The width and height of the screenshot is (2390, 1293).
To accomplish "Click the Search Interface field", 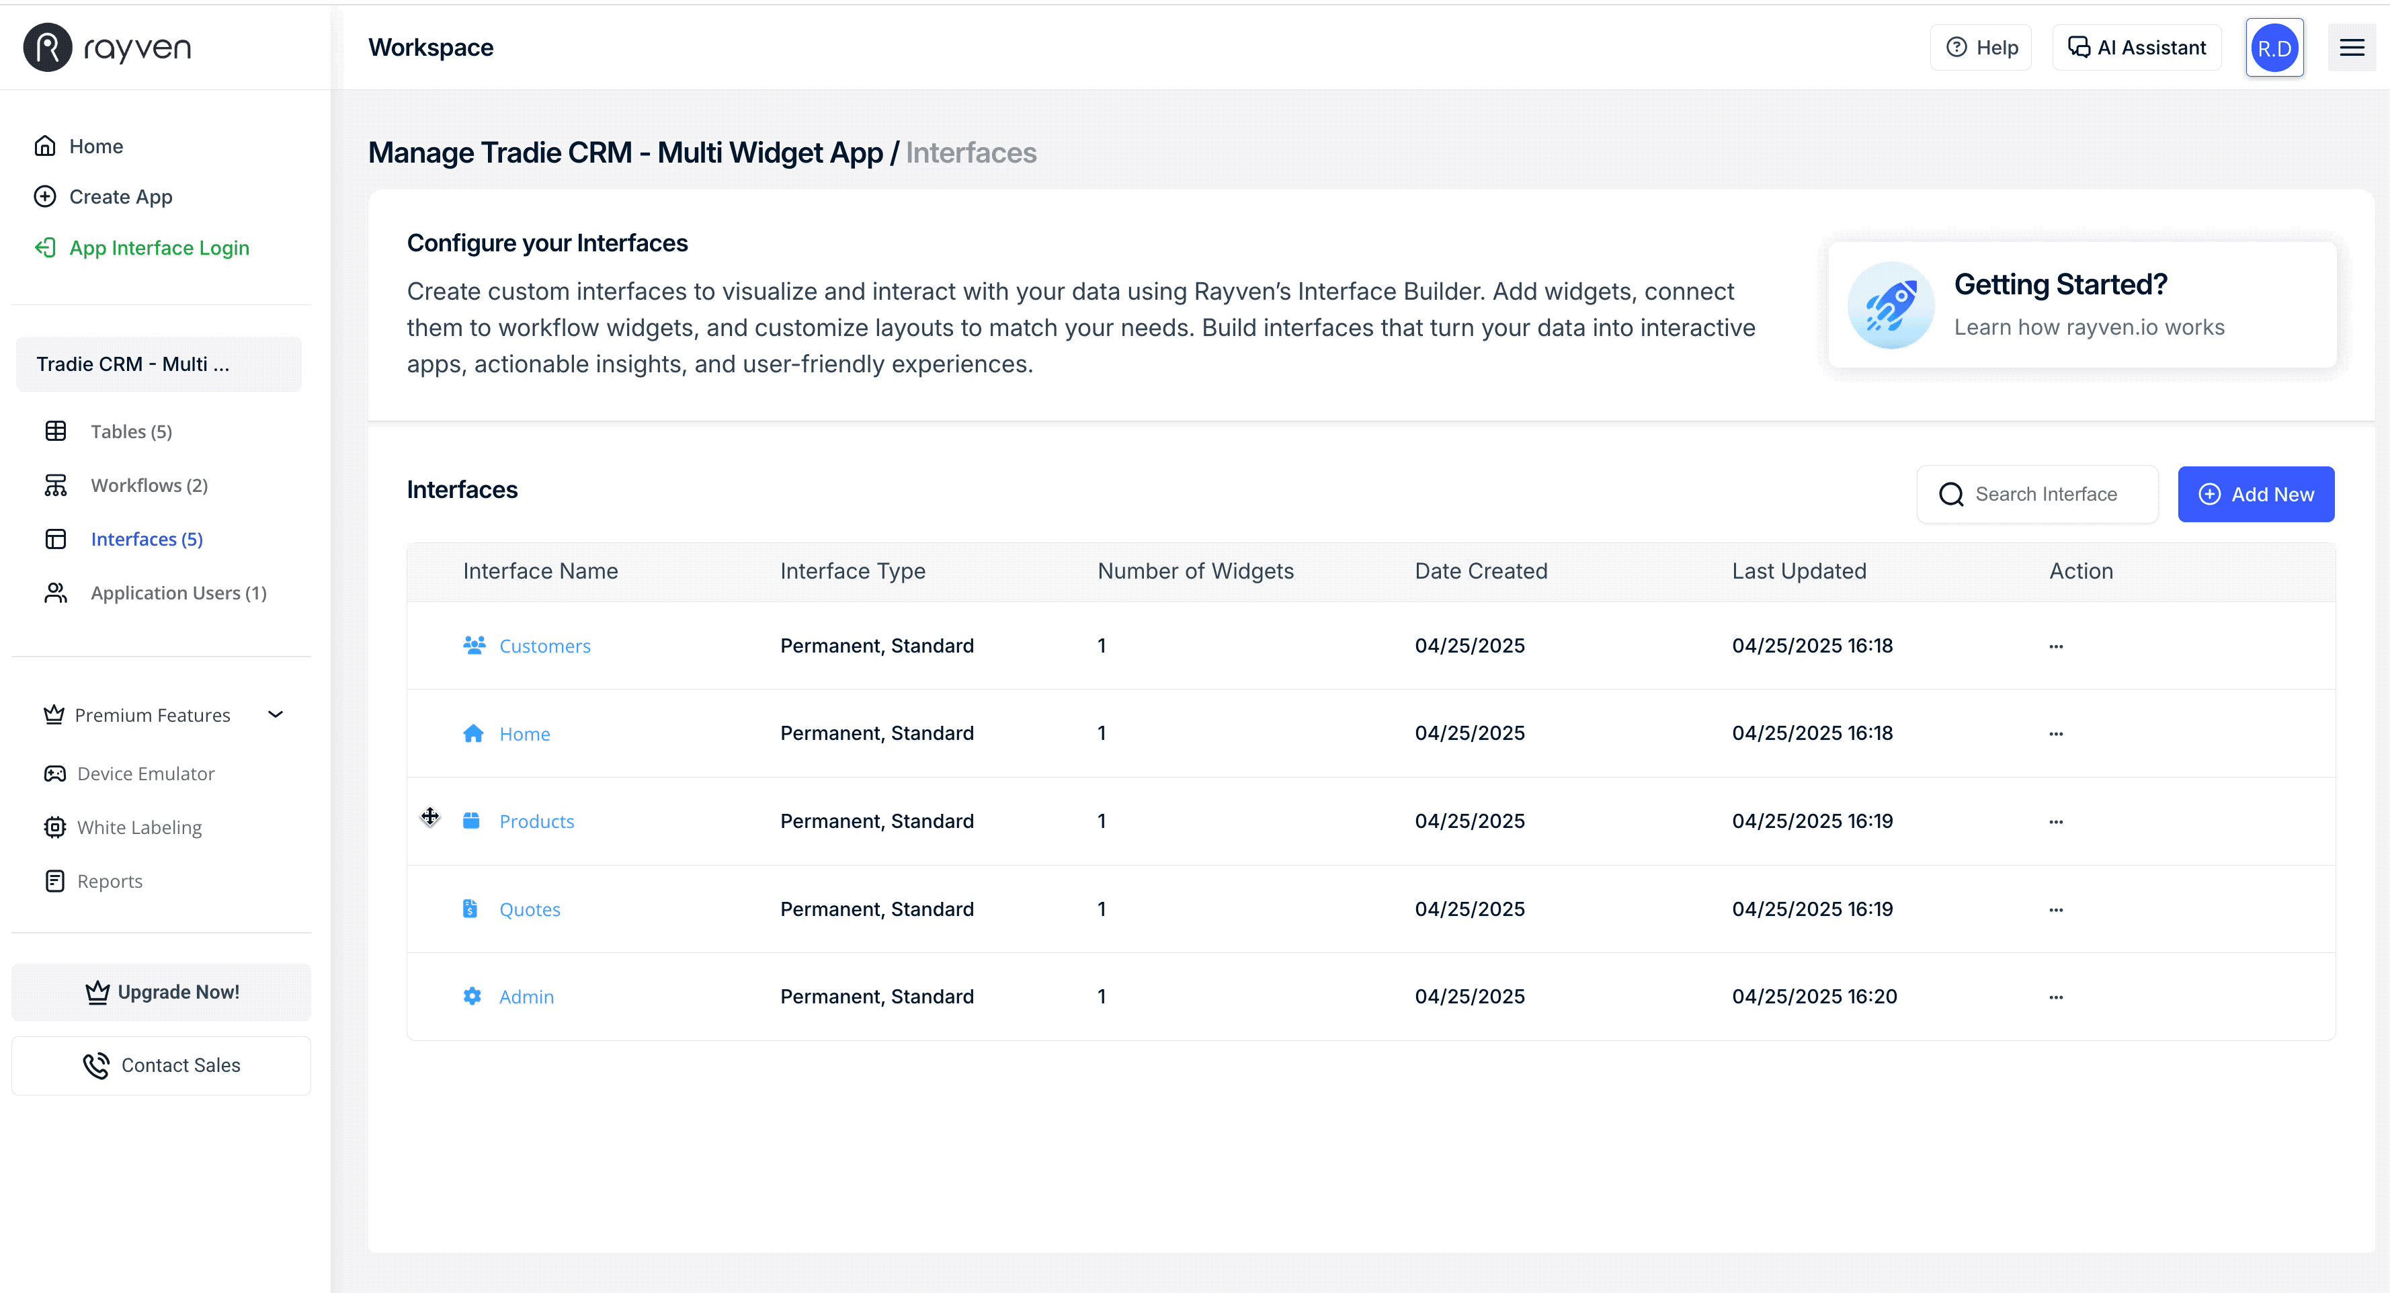I will tap(2046, 493).
